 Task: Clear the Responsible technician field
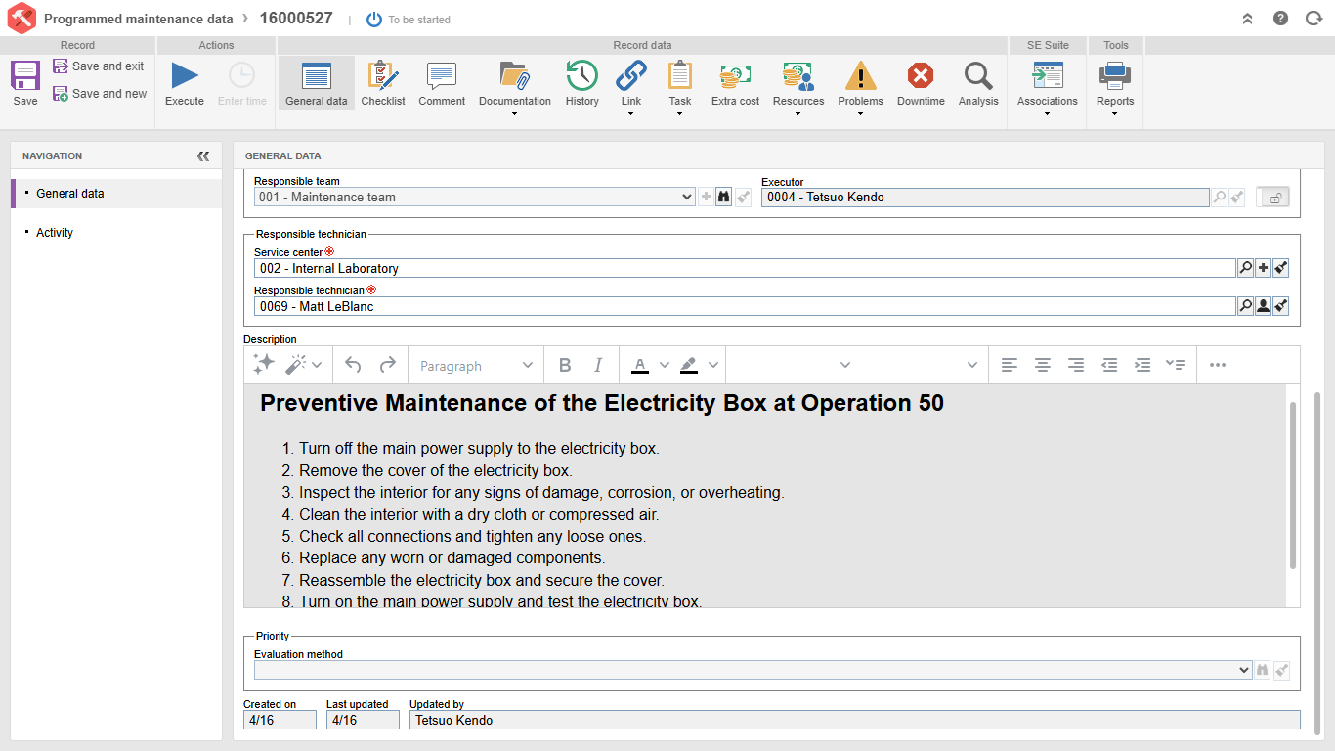(x=1281, y=306)
